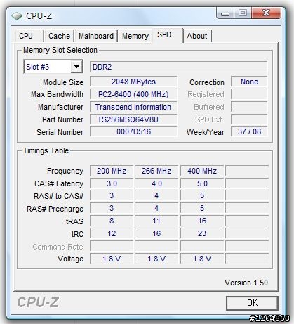Click the Max Bandwidth label
294x324 pixels.
tap(57, 94)
